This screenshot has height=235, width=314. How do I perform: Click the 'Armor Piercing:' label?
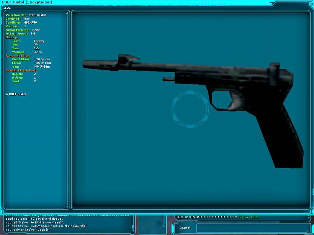(18, 30)
